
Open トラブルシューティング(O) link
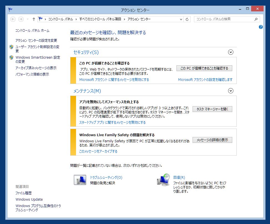coord(106,177)
